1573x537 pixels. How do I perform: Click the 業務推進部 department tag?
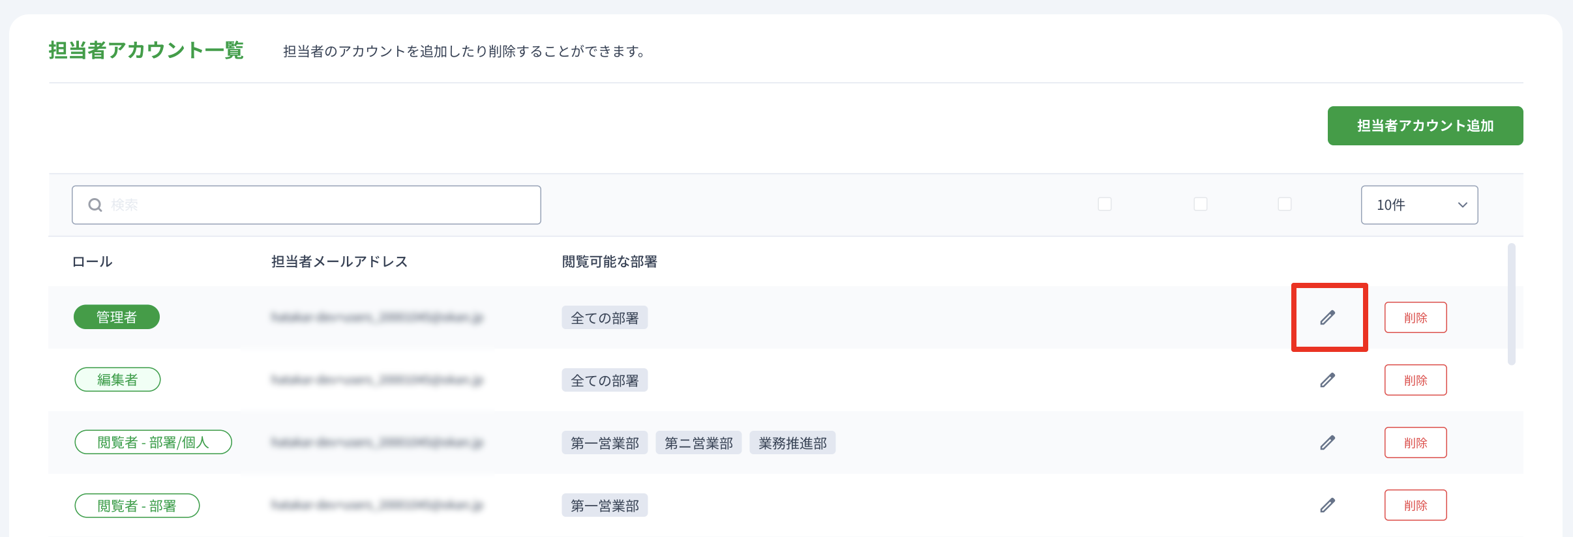(x=792, y=443)
